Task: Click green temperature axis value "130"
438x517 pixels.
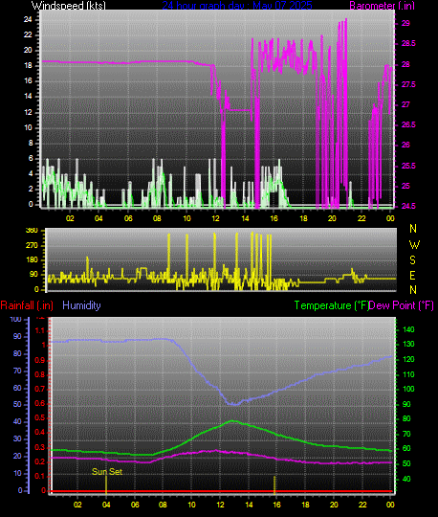Action: tap(408, 345)
